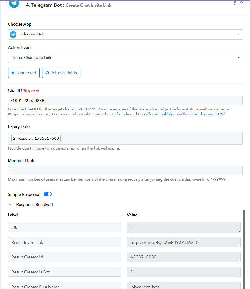Screen dimensions: 250x289
Task: Click the Connected button
Action: click(x=24, y=73)
